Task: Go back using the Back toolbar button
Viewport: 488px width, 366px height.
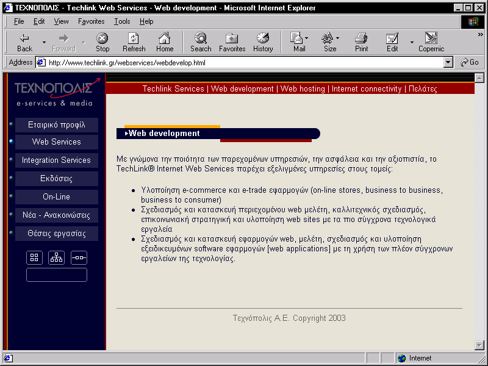Action: click(24, 43)
